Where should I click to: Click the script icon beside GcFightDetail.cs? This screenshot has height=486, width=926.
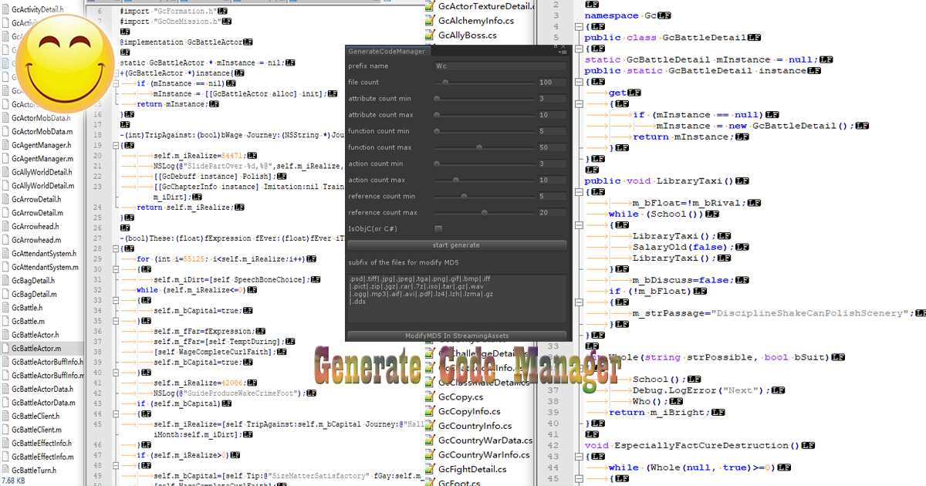pos(430,469)
